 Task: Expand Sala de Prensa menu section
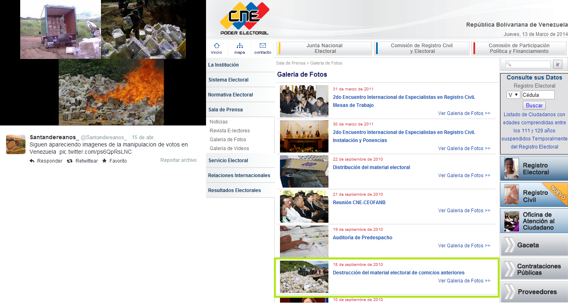(x=225, y=110)
